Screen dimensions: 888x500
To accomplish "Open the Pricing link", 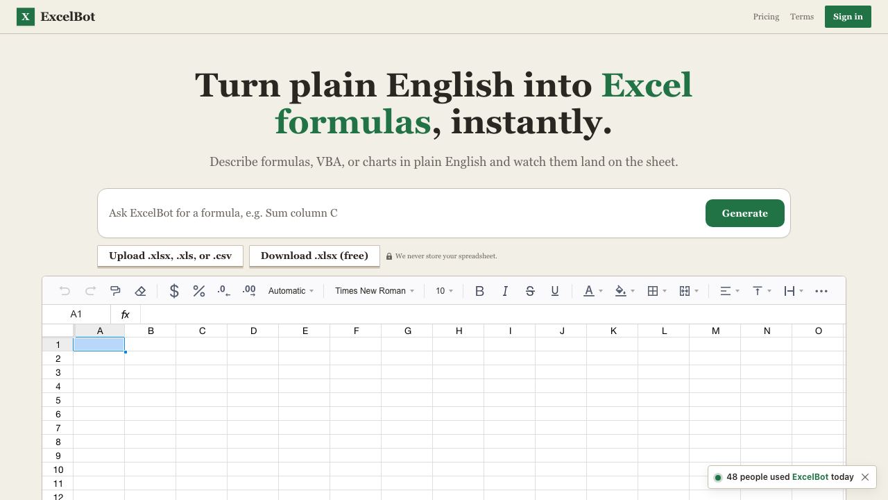I will (766, 17).
